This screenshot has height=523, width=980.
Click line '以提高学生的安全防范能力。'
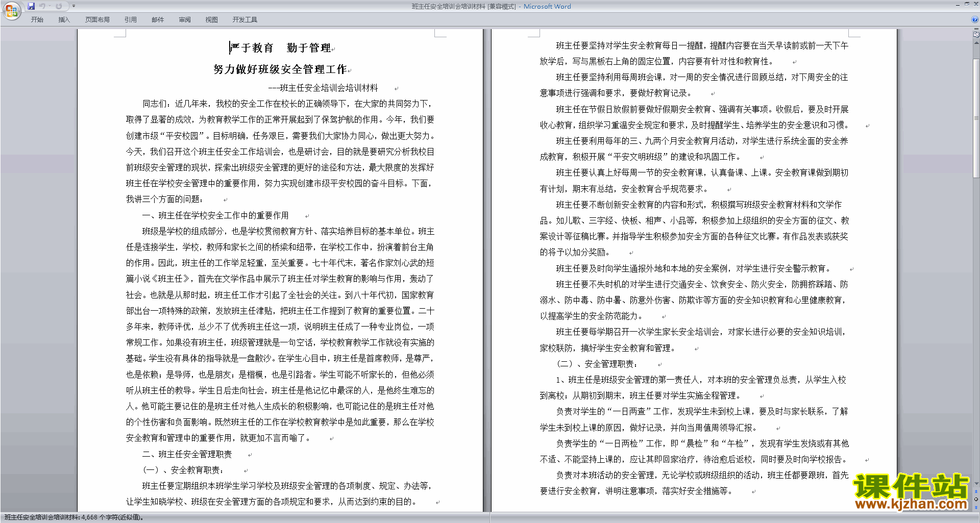pyautogui.click(x=592, y=316)
